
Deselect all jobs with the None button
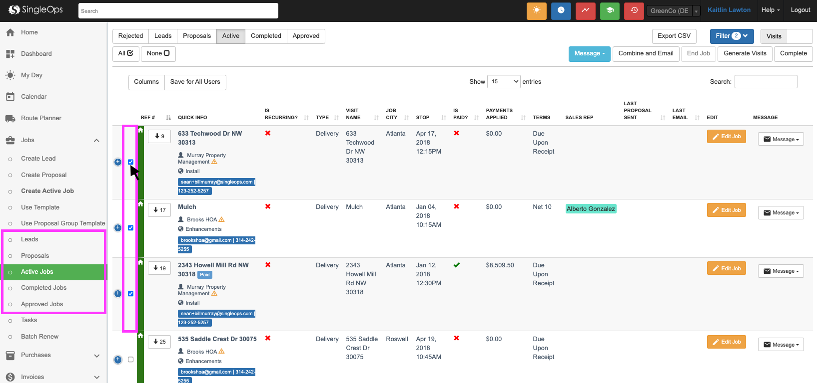click(x=158, y=53)
